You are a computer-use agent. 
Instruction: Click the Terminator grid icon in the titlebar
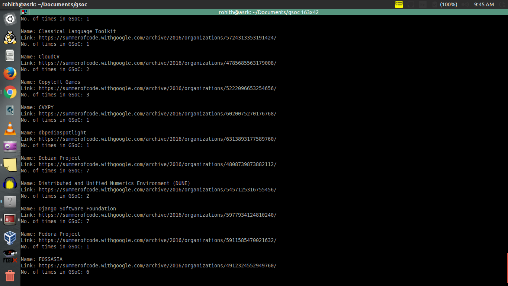[x=24, y=12]
